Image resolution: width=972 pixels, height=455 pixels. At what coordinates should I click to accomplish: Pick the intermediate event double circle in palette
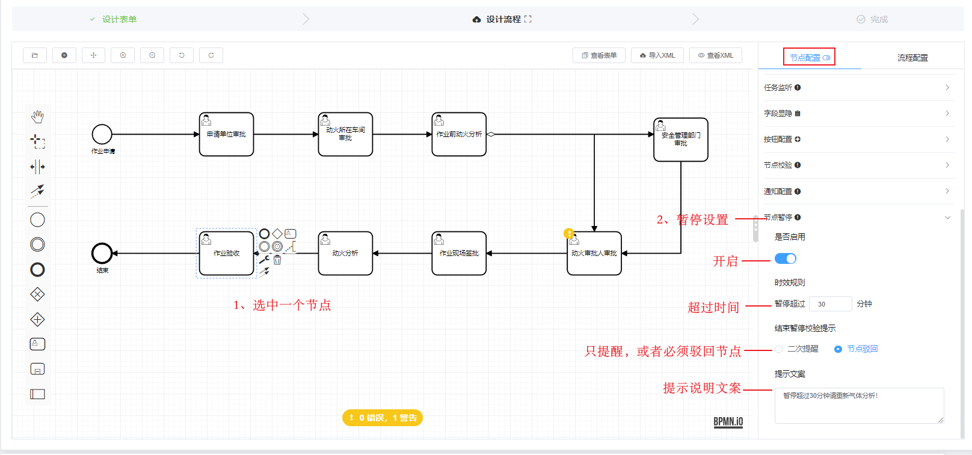point(37,245)
